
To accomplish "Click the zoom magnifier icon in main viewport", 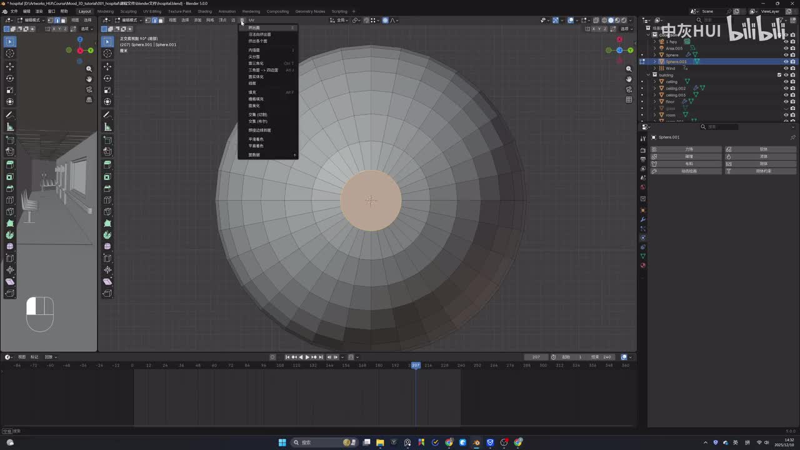I will tap(629, 69).
